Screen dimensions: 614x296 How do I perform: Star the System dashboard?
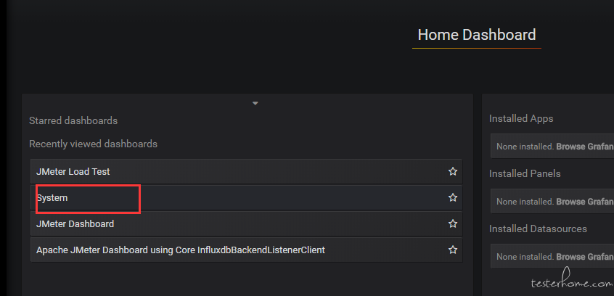click(x=453, y=198)
